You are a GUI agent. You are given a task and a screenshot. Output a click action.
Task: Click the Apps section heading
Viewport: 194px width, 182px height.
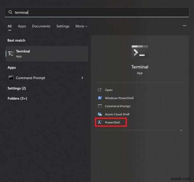pyautogui.click(x=12, y=68)
